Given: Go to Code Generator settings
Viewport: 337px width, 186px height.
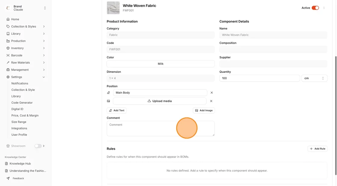Looking at the screenshot, I should click(22, 103).
